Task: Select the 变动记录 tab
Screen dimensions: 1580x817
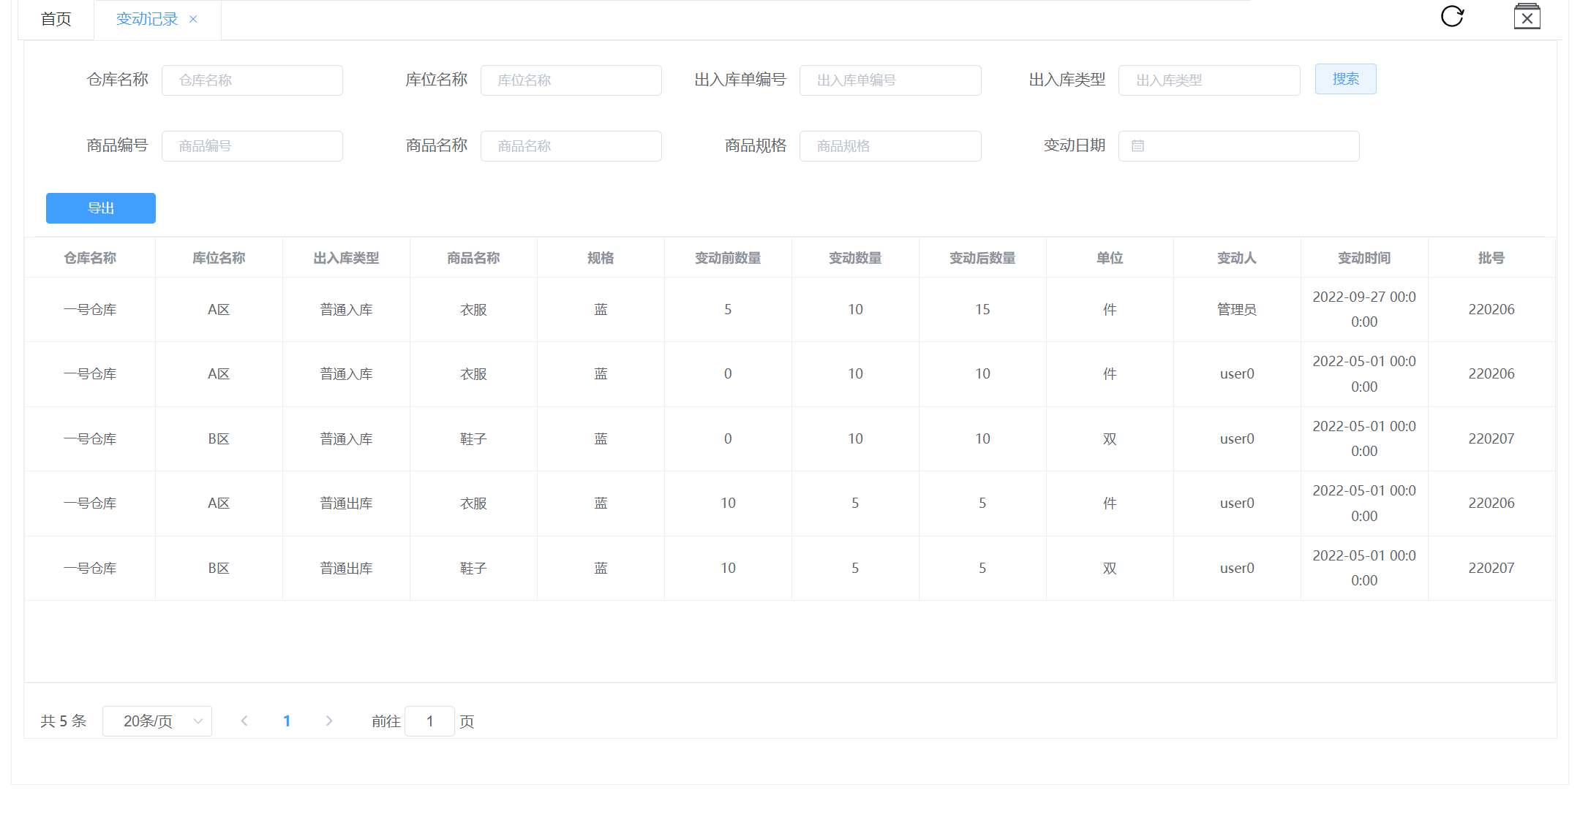Action: coord(146,19)
